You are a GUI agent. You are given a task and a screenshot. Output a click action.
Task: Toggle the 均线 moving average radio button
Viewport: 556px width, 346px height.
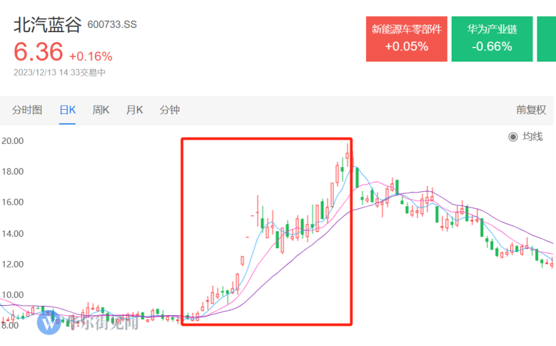tap(513, 137)
